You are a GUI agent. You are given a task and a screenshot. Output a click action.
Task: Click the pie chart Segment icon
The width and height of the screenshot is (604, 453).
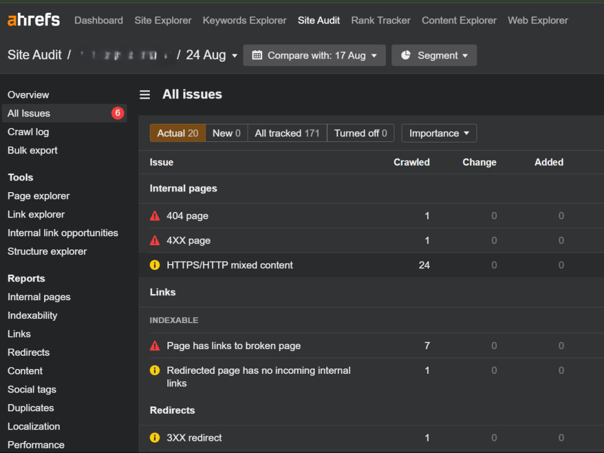click(x=406, y=55)
